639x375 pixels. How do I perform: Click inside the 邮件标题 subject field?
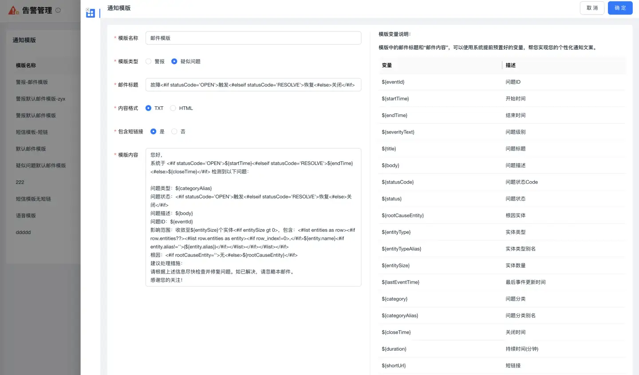[x=253, y=84]
